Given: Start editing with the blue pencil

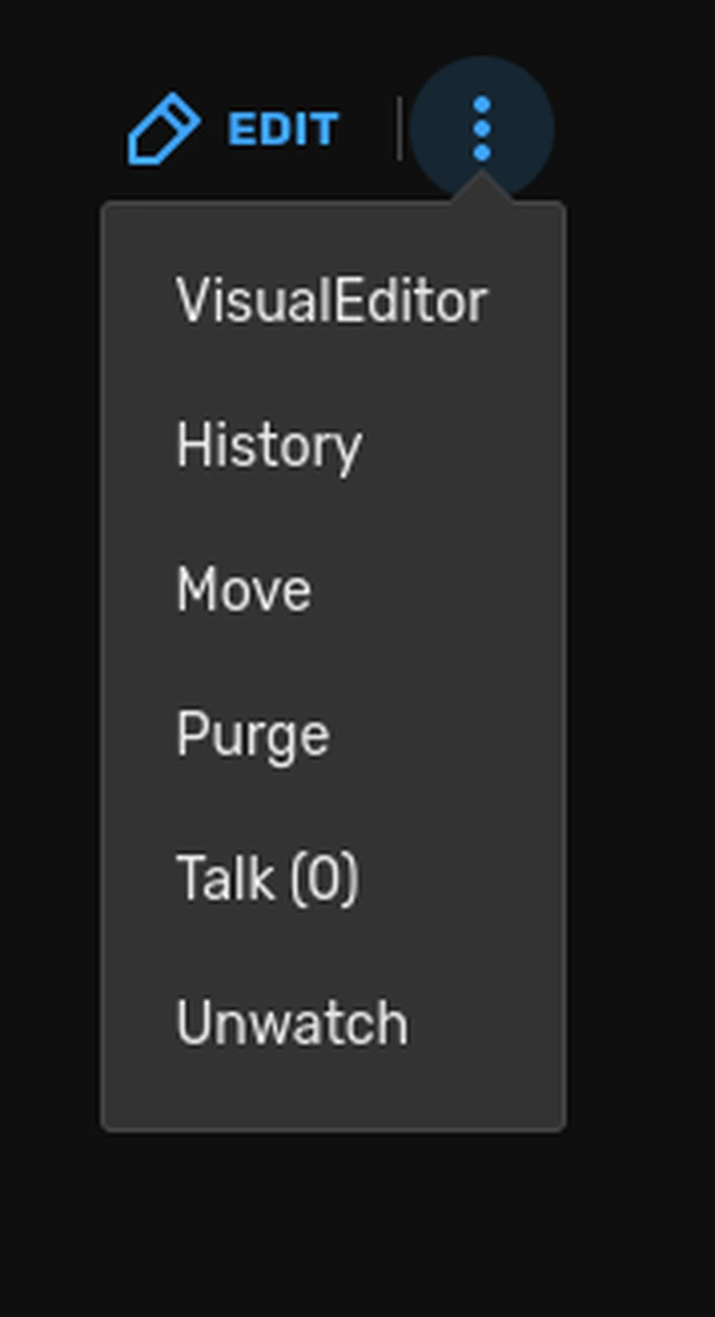Looking at the screenshot, I should pos(164,129).
